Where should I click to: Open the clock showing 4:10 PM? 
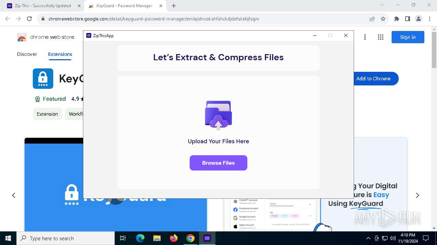407,238
